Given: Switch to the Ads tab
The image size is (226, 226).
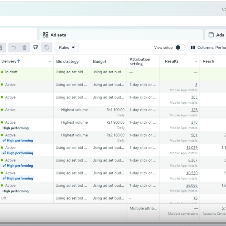Looking at the screenshot, I should click(x=220, y=35).
